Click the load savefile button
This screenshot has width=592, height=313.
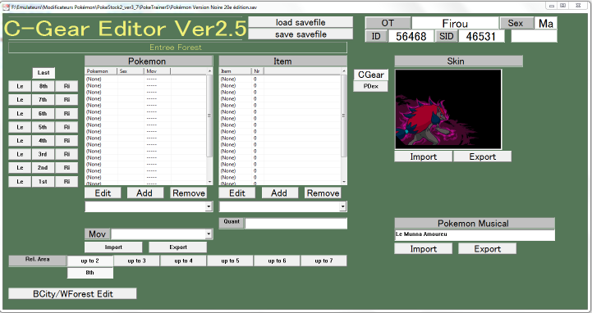pos(301,22)
